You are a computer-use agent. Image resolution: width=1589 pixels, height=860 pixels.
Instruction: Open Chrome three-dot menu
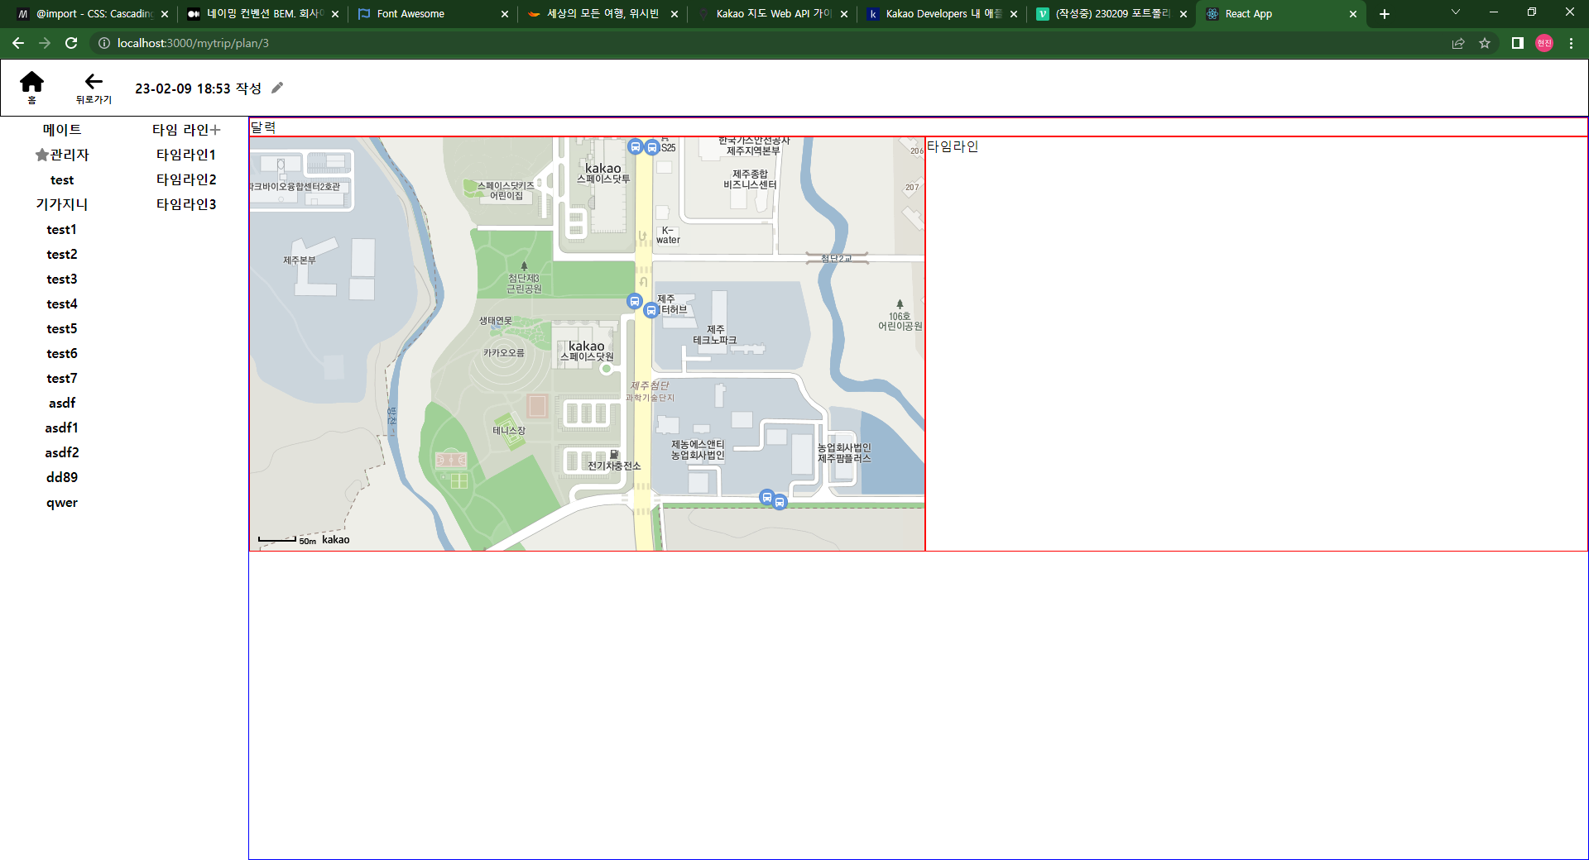[1571, 43]
